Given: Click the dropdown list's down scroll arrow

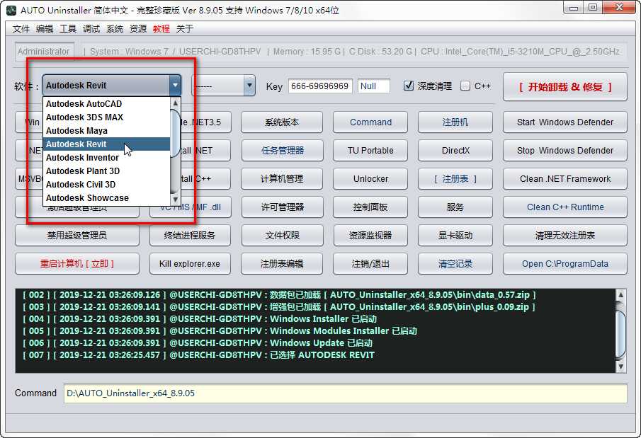Looking at the screenshot, I should click(x=176, y=200).
